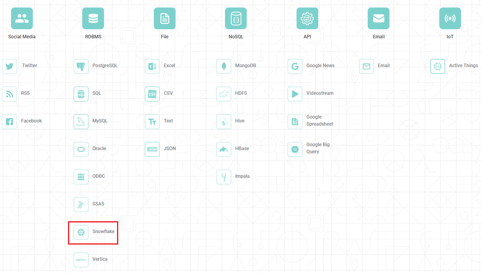Select the Social Media category

(x=22, y=19)
